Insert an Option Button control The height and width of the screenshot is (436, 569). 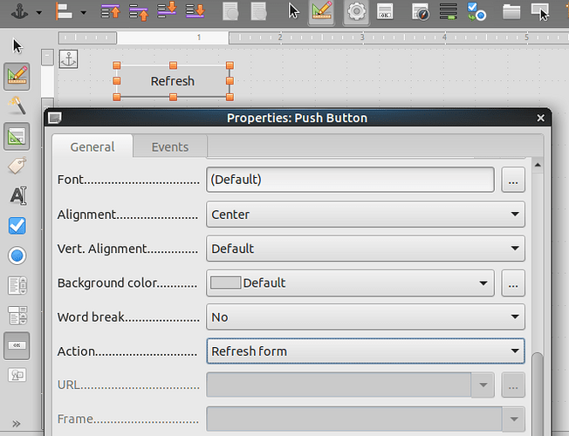click(x=17, y=255)
